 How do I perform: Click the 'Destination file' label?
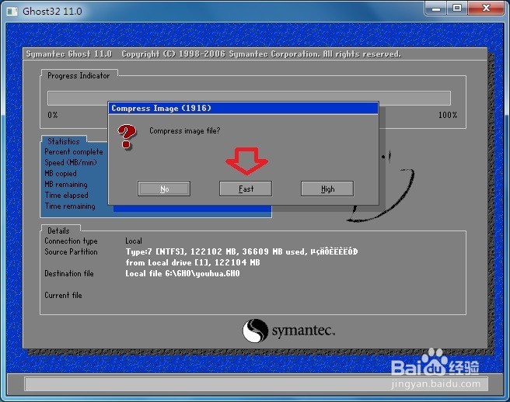(69, 273)
